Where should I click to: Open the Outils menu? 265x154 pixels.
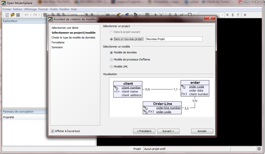click(x=54, y=9)
